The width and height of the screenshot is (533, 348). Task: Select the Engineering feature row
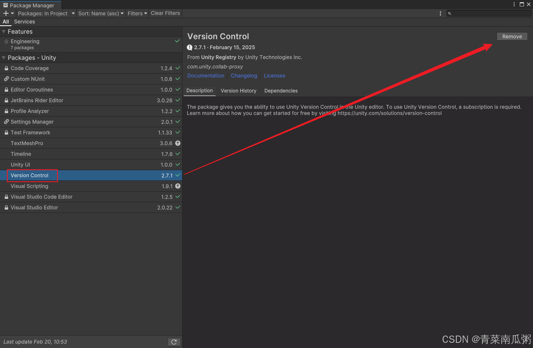(x=91, y=45)
